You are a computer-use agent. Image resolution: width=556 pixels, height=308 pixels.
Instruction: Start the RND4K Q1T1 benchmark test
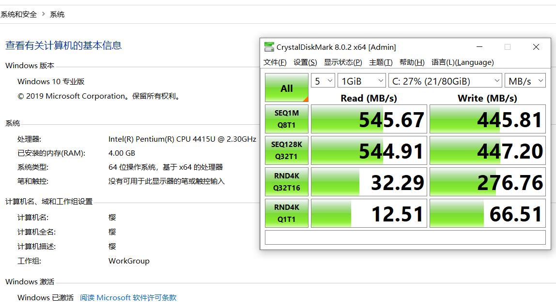tap(286, 213)
